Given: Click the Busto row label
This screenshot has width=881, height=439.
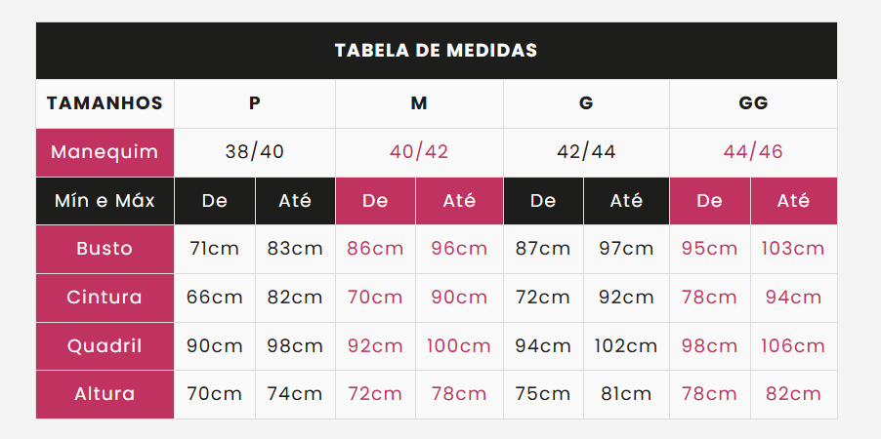Looking at the screenshot, I should tap(105, 249).
